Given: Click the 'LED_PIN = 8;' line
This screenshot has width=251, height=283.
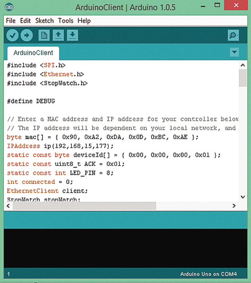Looking at the screenshot, I should [60, 173].
